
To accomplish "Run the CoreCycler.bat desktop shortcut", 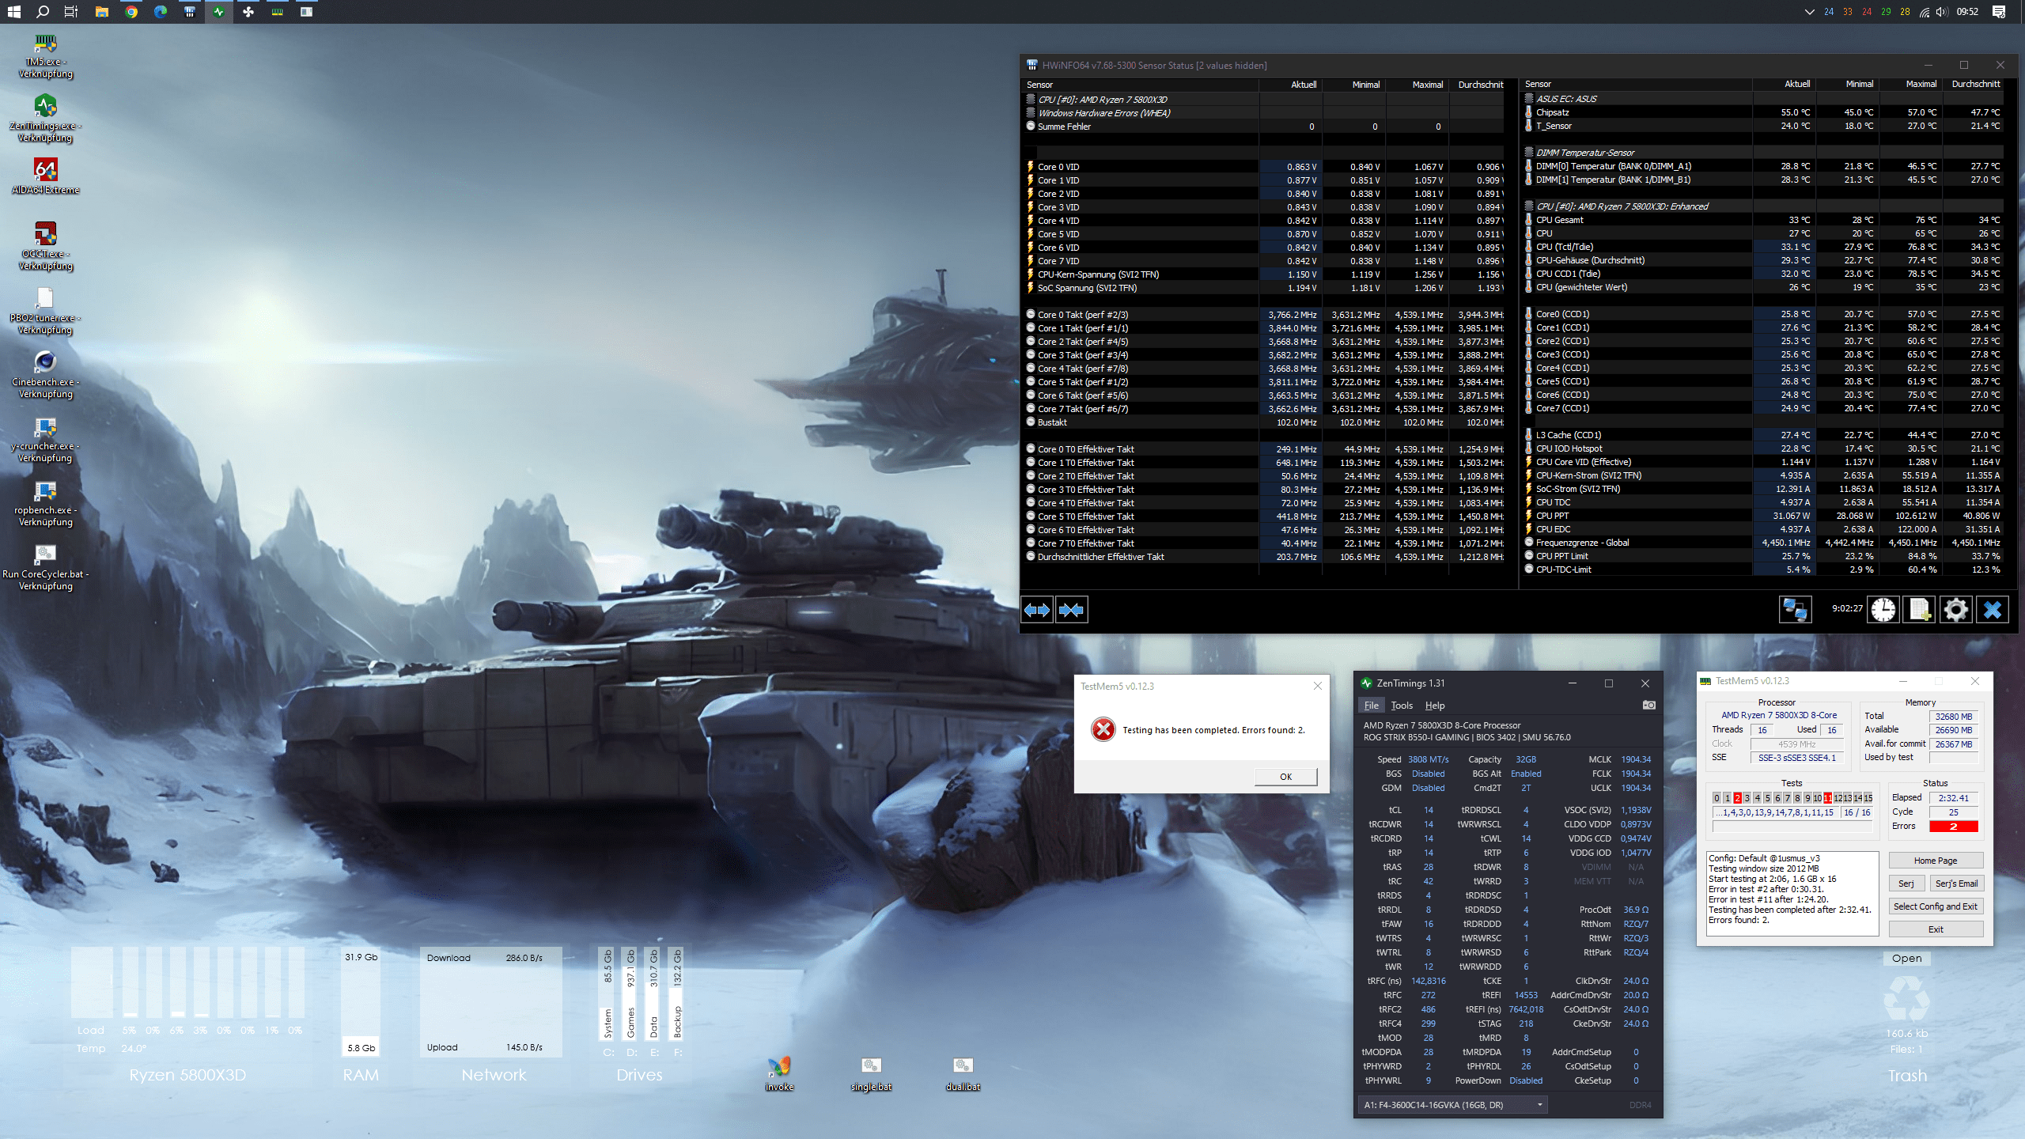I will [x=45, y=567].
